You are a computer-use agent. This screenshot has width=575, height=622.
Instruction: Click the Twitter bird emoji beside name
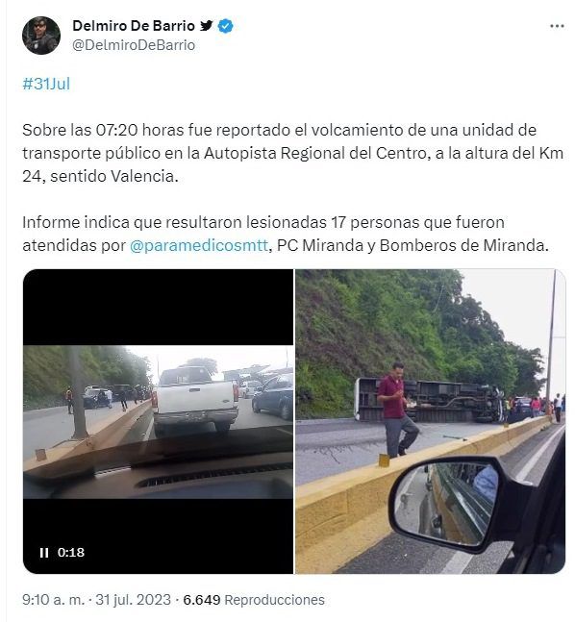click(207, 26)
